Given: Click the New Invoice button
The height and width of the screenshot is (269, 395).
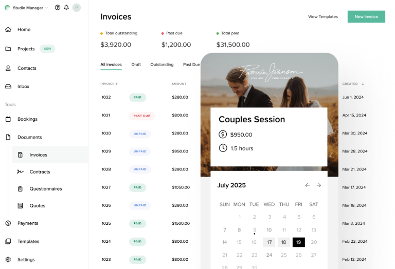Looking at the screenshot, I should point(366,16).
